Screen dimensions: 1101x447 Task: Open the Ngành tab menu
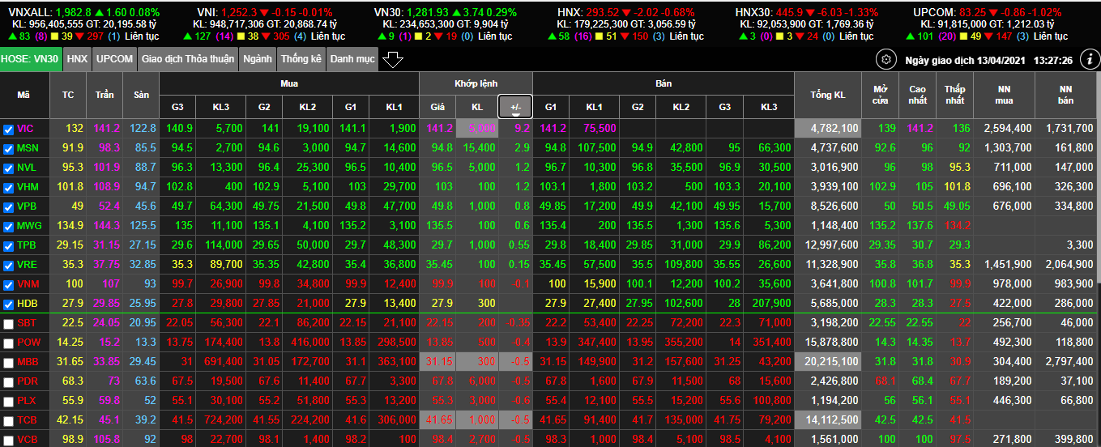click(258, 59)
